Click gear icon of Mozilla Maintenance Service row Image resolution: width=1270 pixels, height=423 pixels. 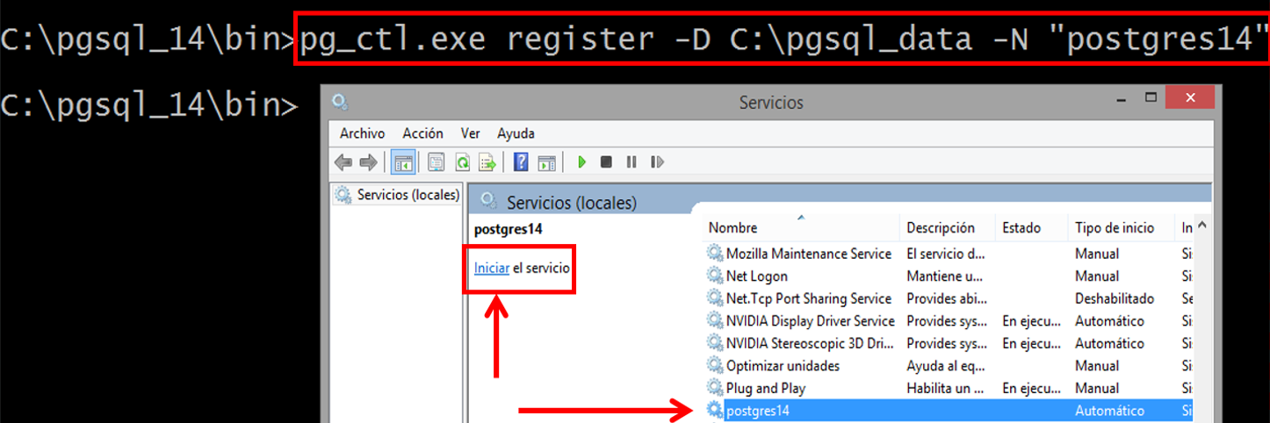pyautogui.click(x=715, y=253)
